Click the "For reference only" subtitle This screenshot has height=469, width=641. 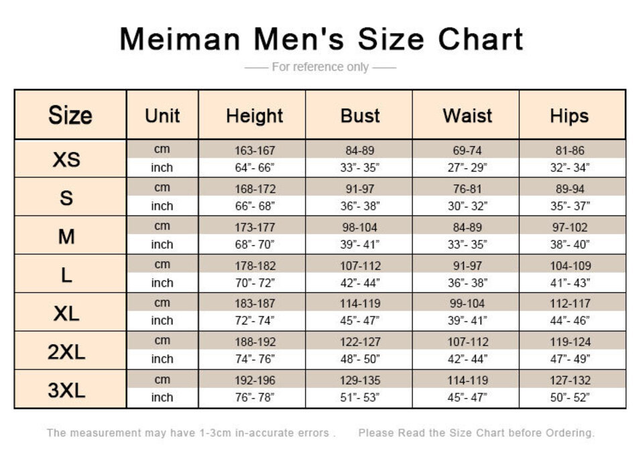pos(320,67)
